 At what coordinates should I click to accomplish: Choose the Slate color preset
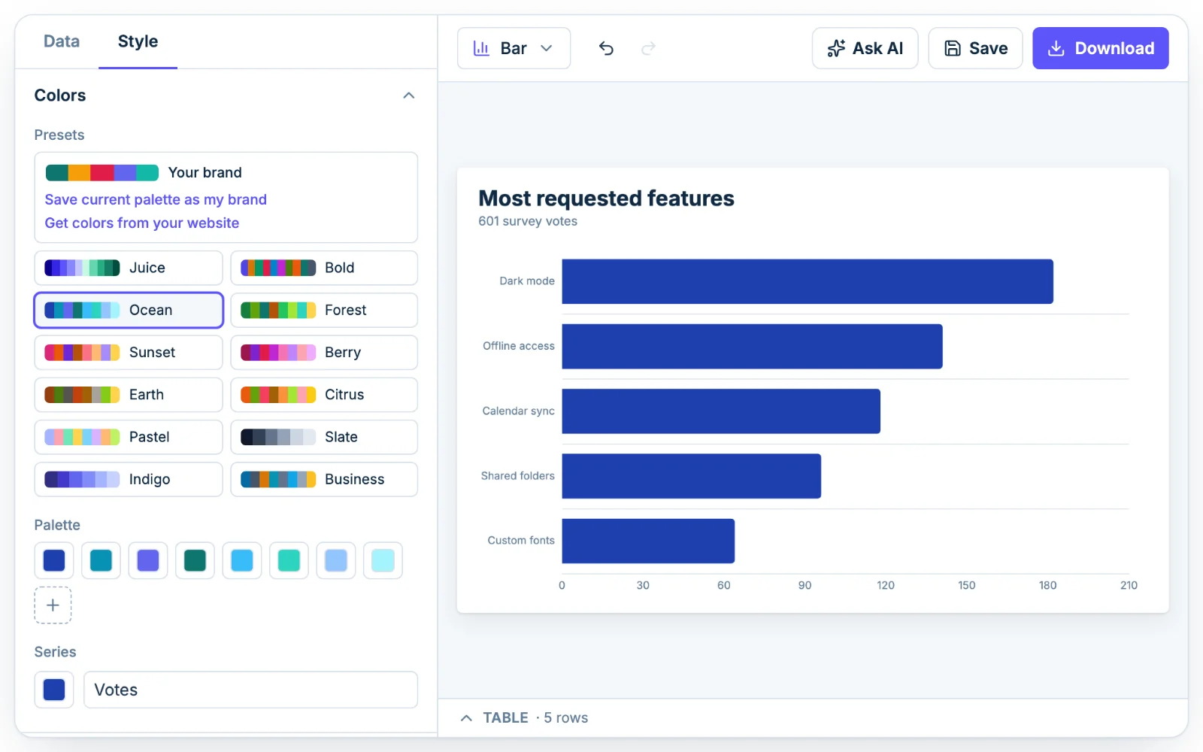pos(324,437)
